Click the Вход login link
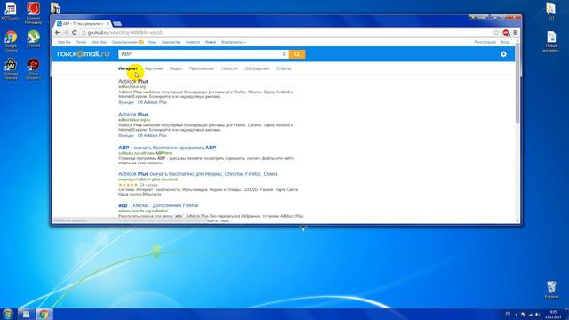This screenshot has width=569, height=320. click(505, 42)
